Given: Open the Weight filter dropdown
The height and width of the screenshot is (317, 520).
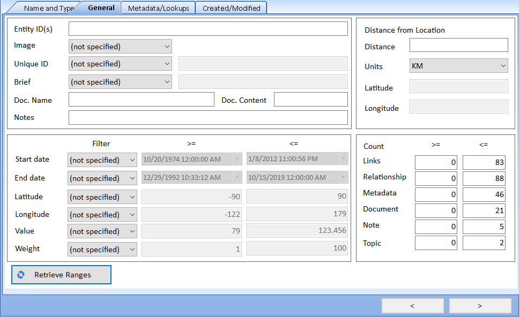Looking at the screenshot, I should click(102, 249).
